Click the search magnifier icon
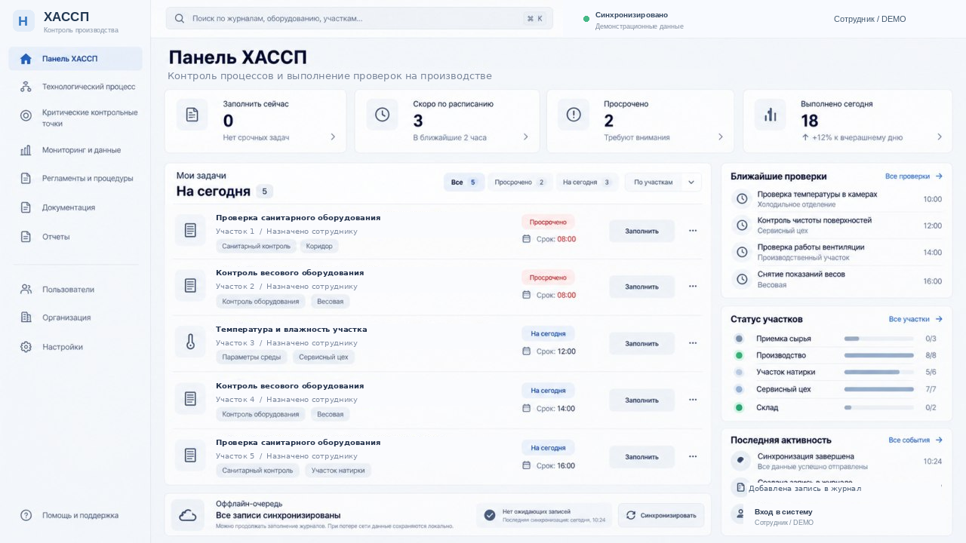The image size is (966, 543). pyautogui.click(x=180, y=18)
